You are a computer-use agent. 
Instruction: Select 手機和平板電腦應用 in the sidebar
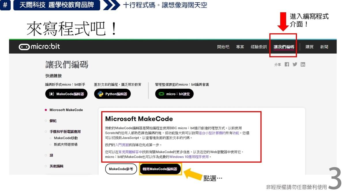tap(65, 132)
